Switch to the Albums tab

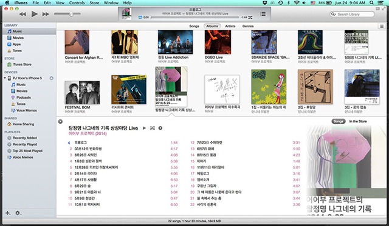pyautogui.click(x=212, y=26)
